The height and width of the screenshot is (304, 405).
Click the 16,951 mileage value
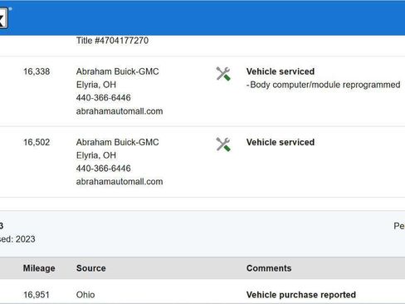[37, 295]
